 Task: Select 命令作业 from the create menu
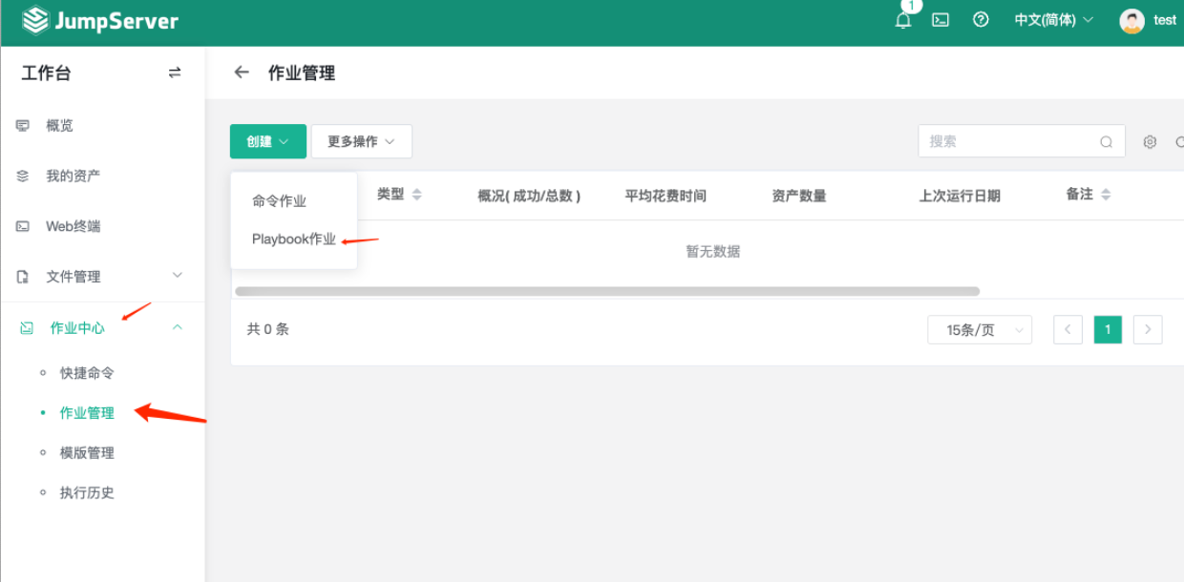[x=277, y=200]
